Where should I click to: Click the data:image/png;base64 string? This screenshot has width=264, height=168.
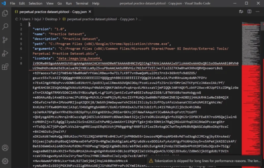coord(79,58)
